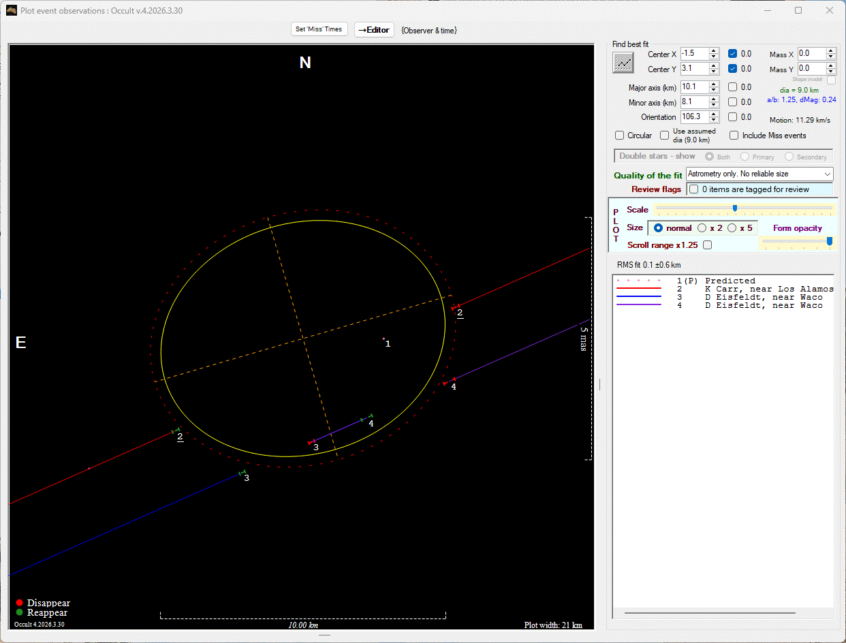Decrease Center Y with down spinner arrow
Image resolution: width=846 pixels, height=643 pixels.
pos(714,72)
